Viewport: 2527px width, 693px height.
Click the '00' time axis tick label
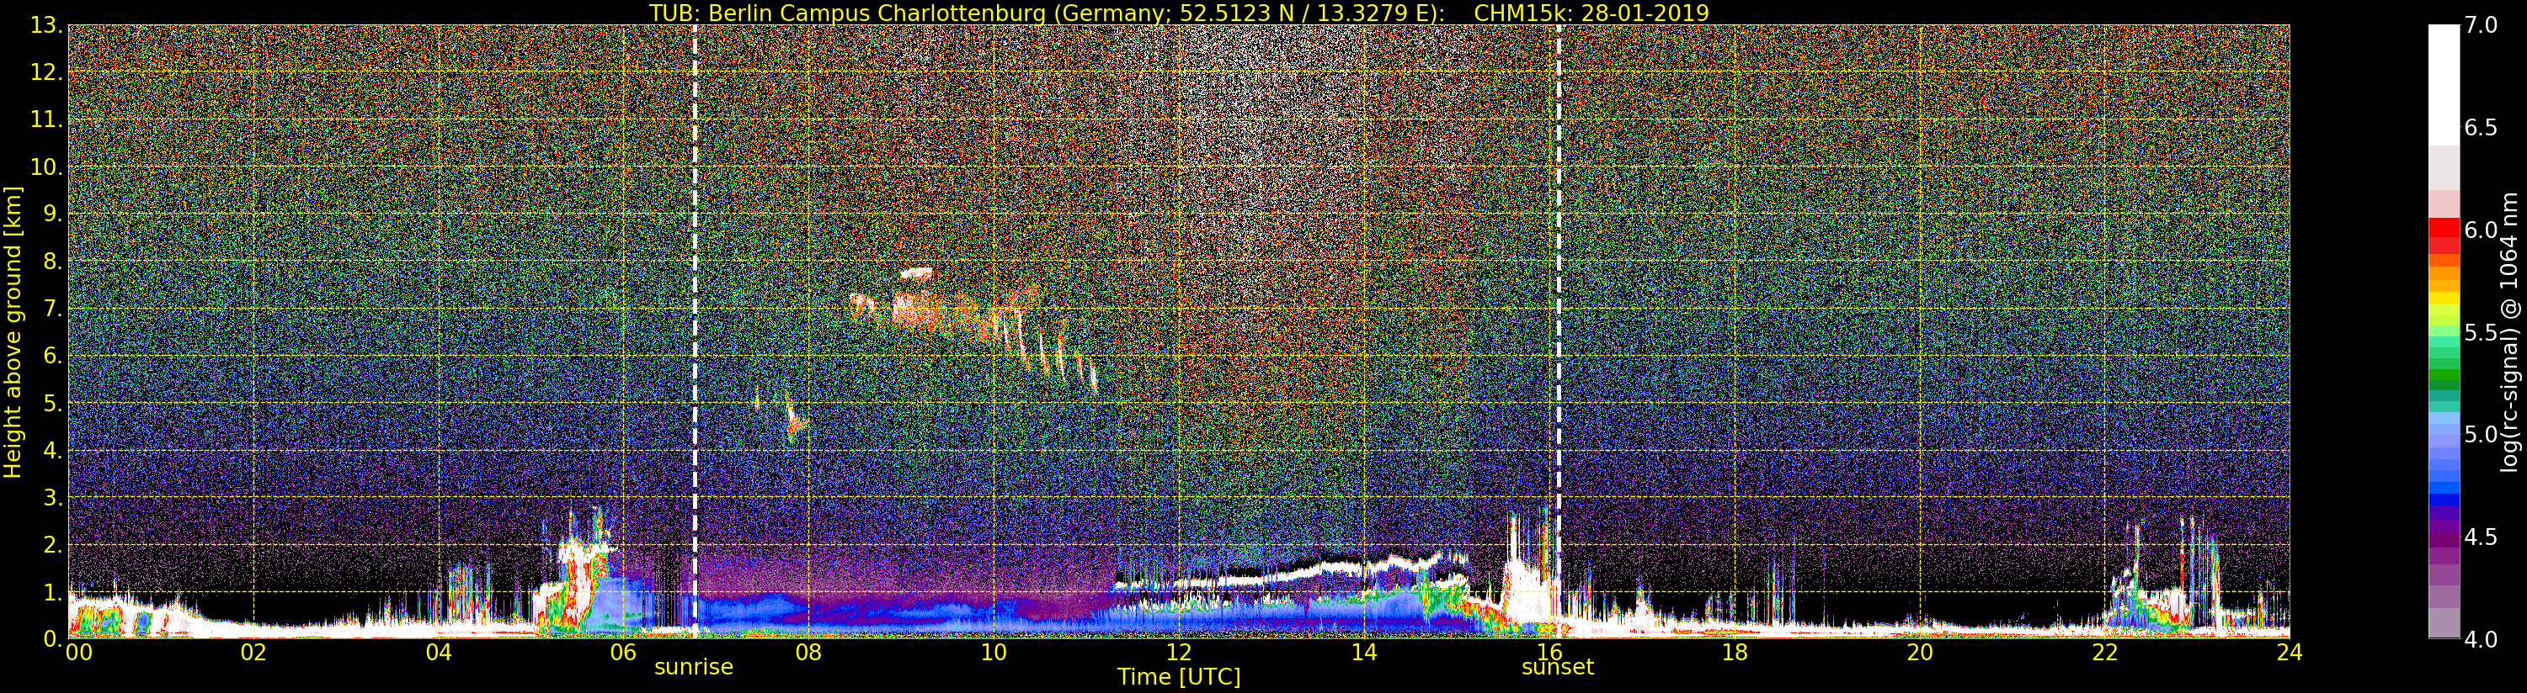click(x=78, y=653)
